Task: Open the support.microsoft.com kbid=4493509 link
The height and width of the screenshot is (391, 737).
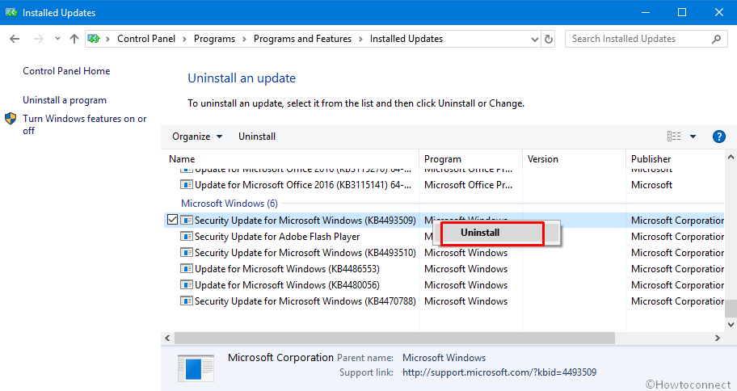Action: tap(499, 372)
